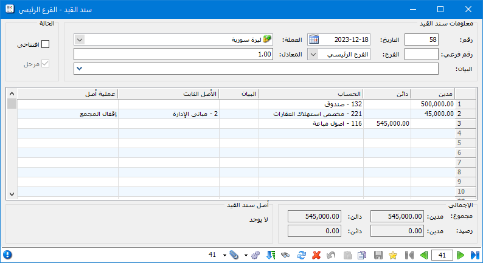The image size is (483, 263).
Task: Click the البيان grid column header
Action: coord(238,94)
